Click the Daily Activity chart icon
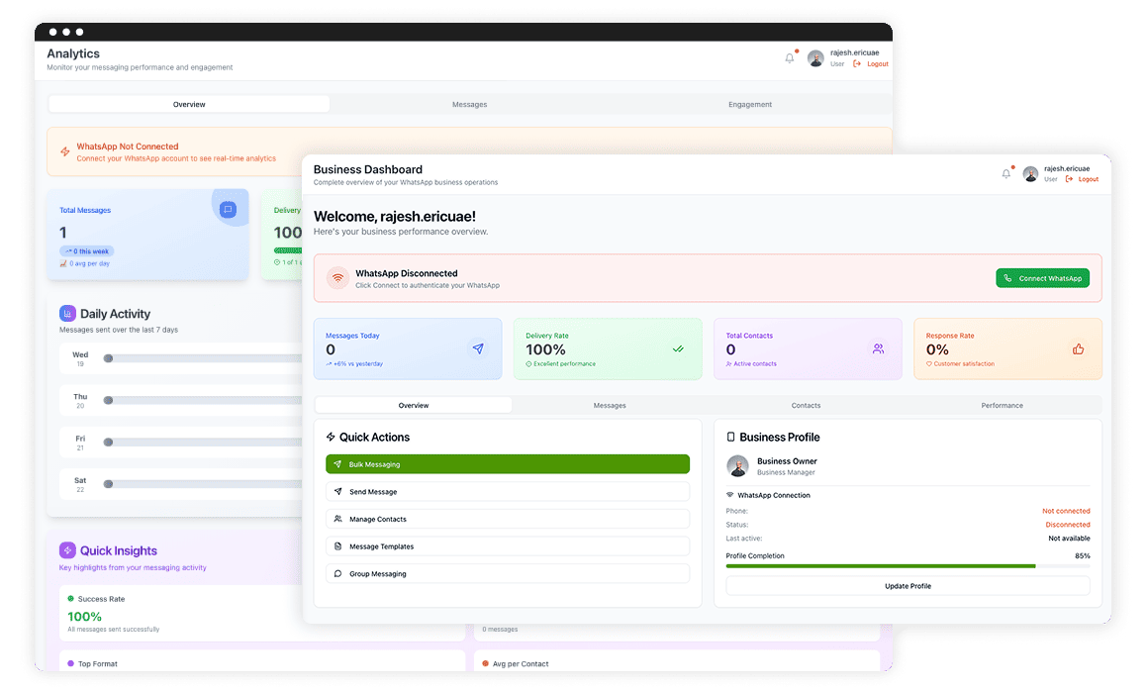The width and height of the screenshot is (1146, 693). pos(67,313)
